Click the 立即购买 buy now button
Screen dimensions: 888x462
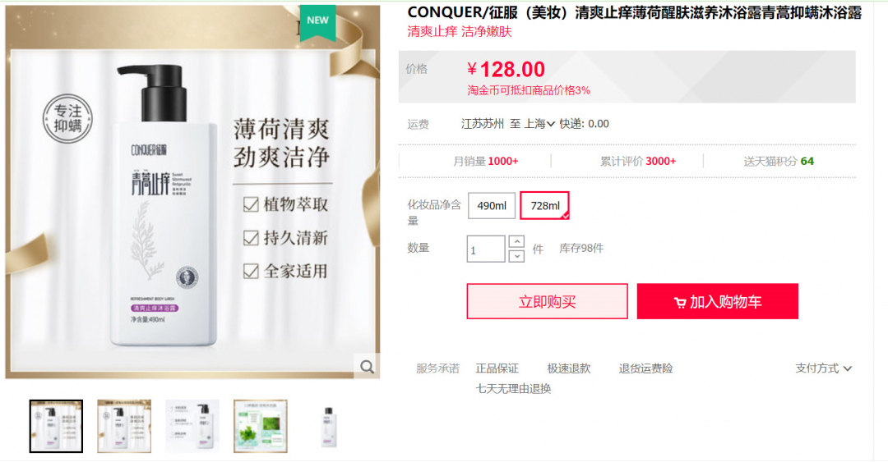tap(547, 301)
